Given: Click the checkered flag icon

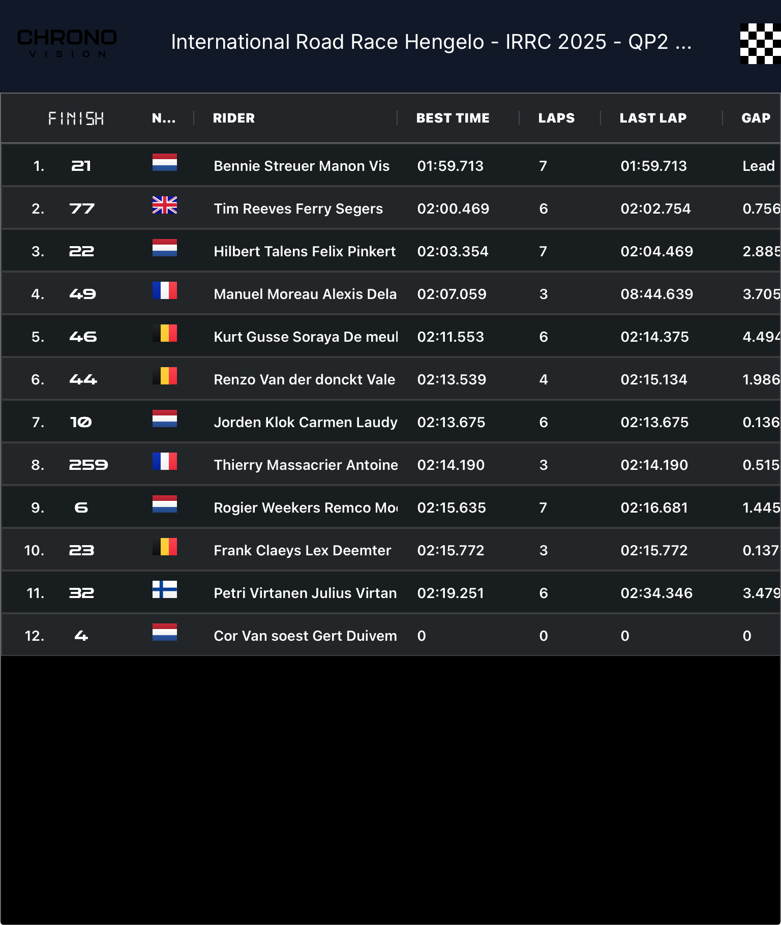Looking at the screenshot, I should 760,44.
